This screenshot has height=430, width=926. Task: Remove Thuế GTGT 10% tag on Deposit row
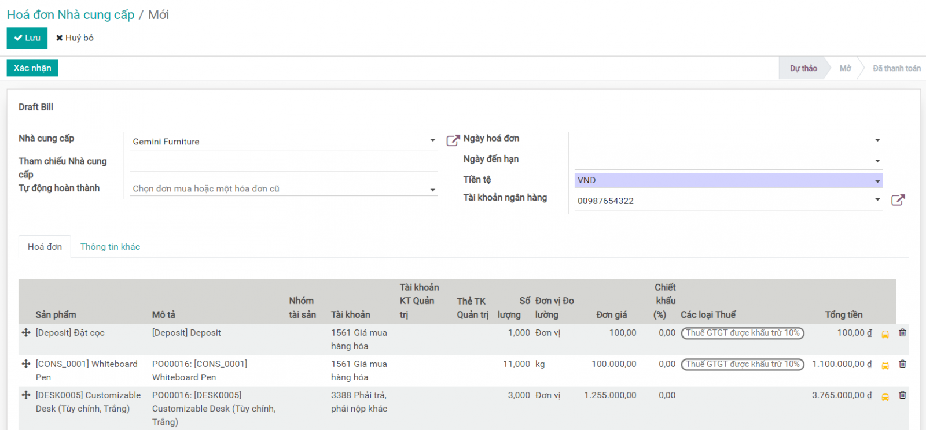[x=743, y=333]
